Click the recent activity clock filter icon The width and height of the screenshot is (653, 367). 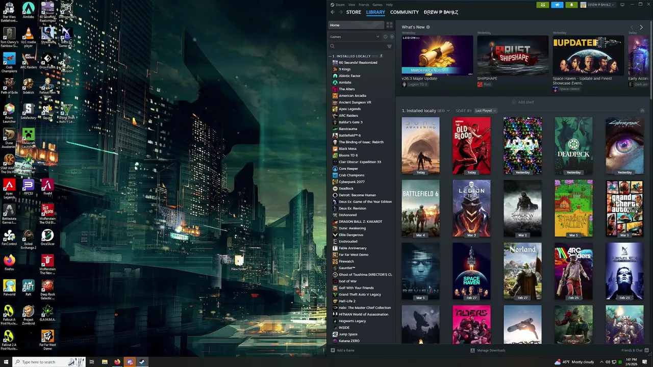tap(385, 37)
